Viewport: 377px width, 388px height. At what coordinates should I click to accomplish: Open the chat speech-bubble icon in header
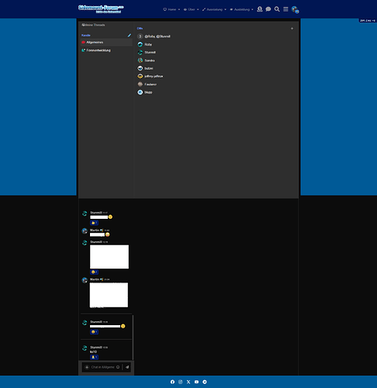pos(268,9)
